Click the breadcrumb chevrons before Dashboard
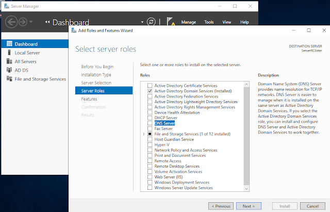330x212 pixels. tap(47, 22)
